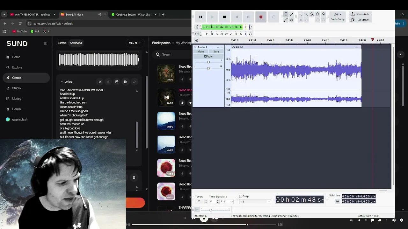The height and width of the screenshot is (229, 408).
Task: Increase the time signature numerator stepper
Action: (218, 201)
